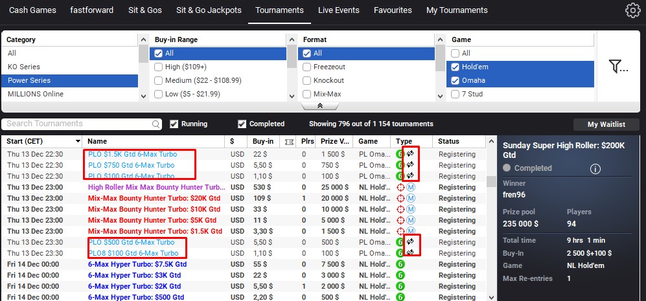
Task: Open 6-Max Hyper Turbo: $7.5K Gtd tournament
Action: (x=137, y=264)
